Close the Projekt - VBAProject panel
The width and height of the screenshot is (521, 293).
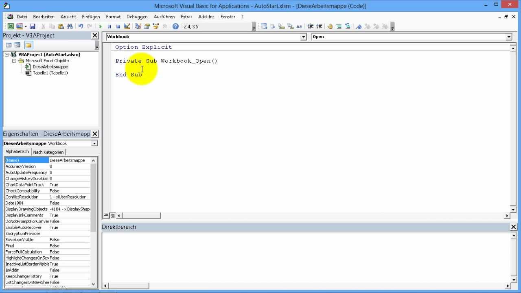tap(94, 35)
